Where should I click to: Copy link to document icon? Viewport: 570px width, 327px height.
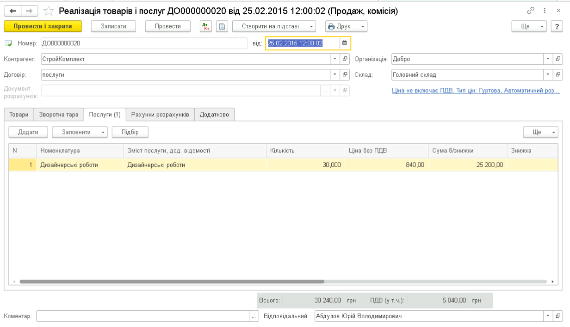530,11
